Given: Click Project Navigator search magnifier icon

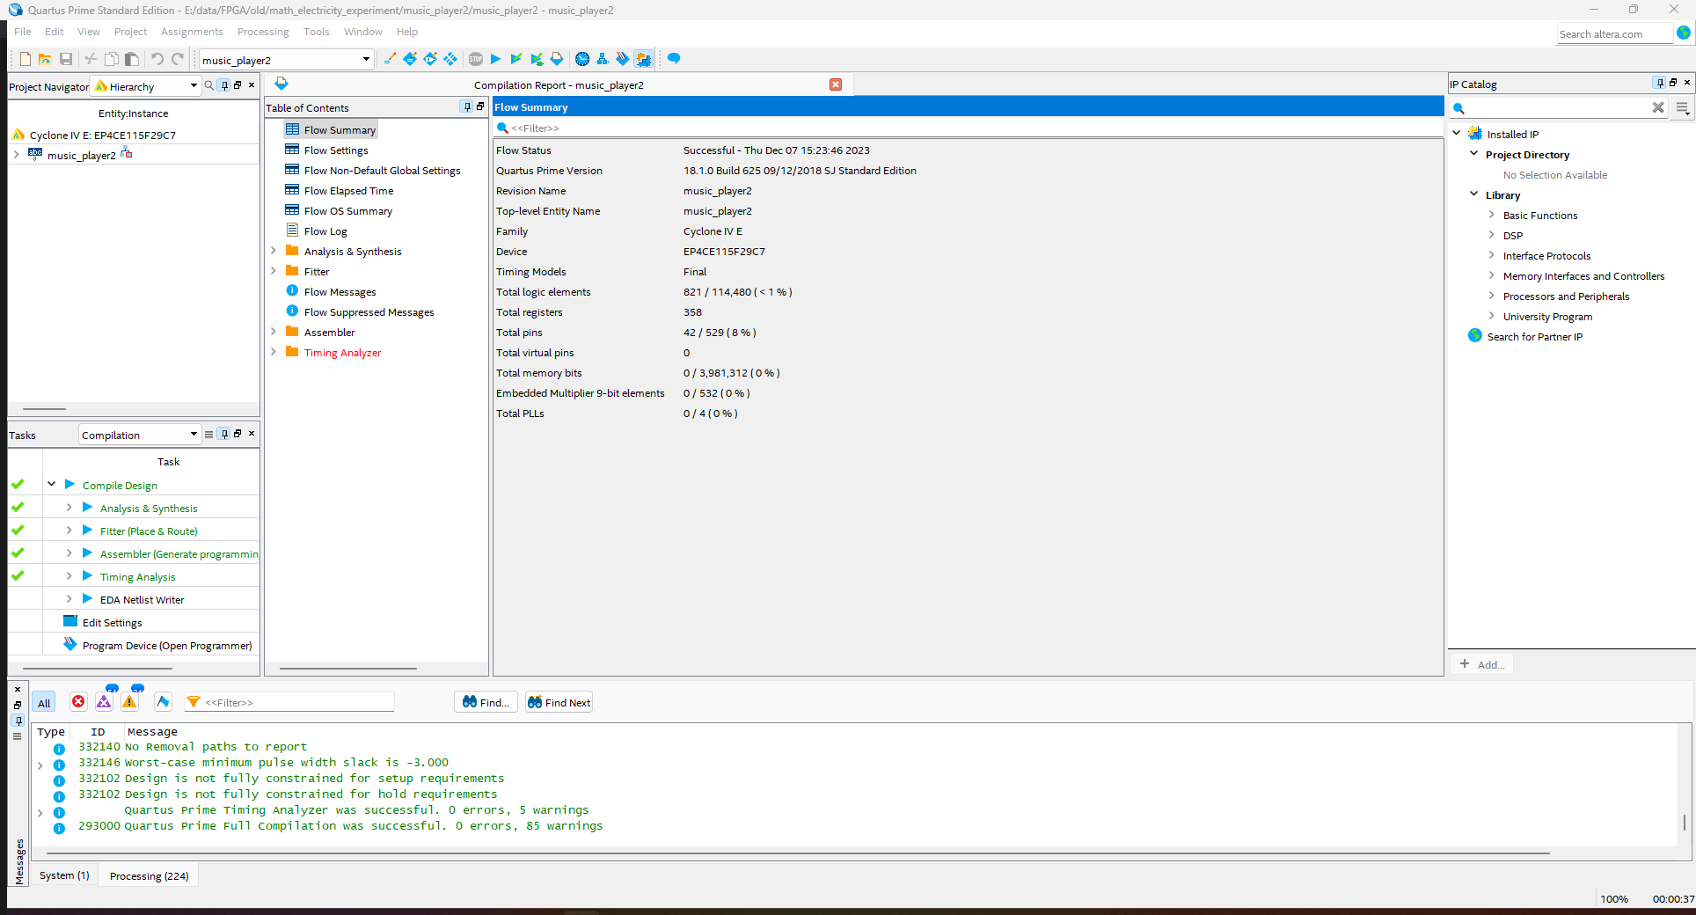Looking at the screenshot, I should tap(209, 85).
